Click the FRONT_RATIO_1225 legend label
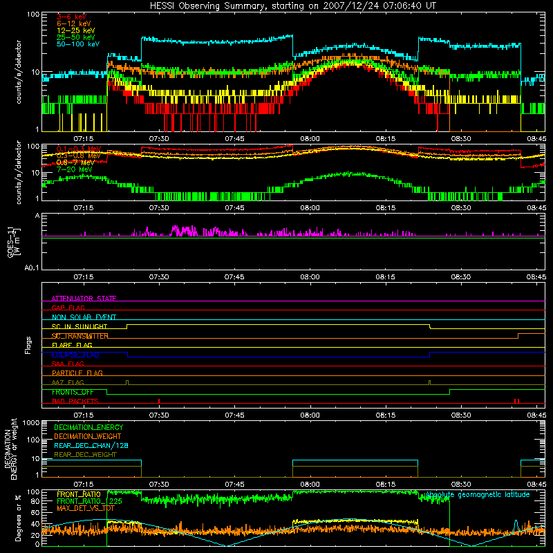The width and height of the screenshot is (553, 553). tap(90, 502)
